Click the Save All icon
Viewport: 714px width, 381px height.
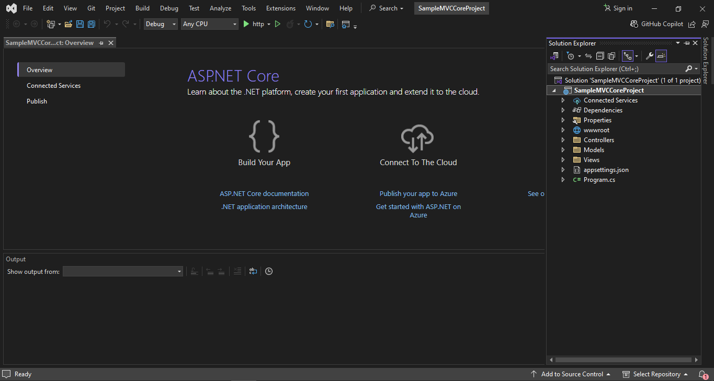[90, 24]
